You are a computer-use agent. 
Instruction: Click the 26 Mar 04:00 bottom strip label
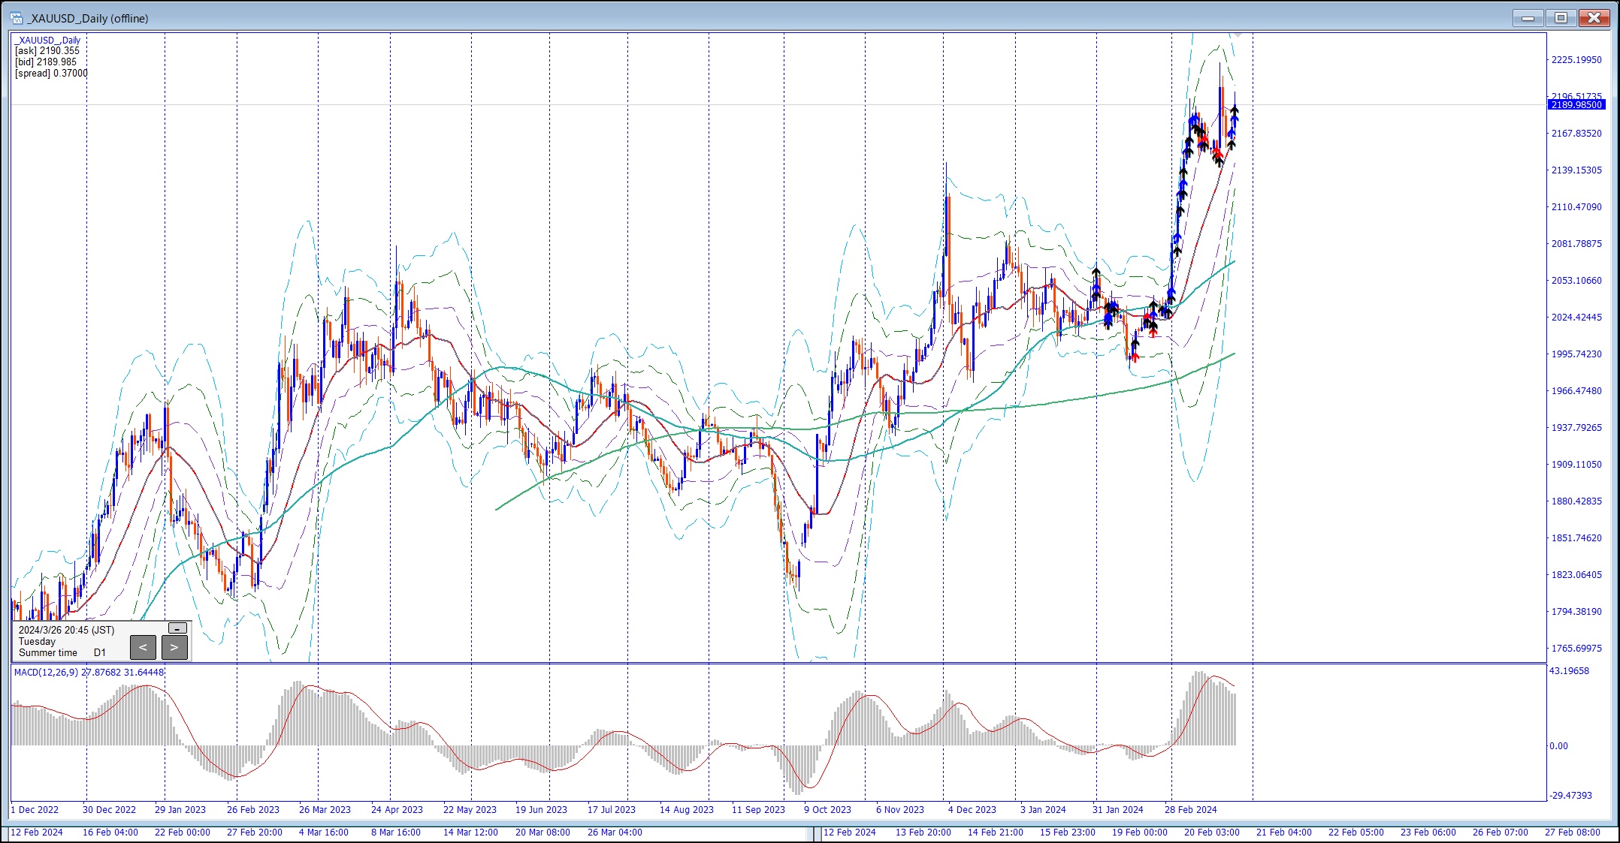pyautogui.click(x=615, y=832)
